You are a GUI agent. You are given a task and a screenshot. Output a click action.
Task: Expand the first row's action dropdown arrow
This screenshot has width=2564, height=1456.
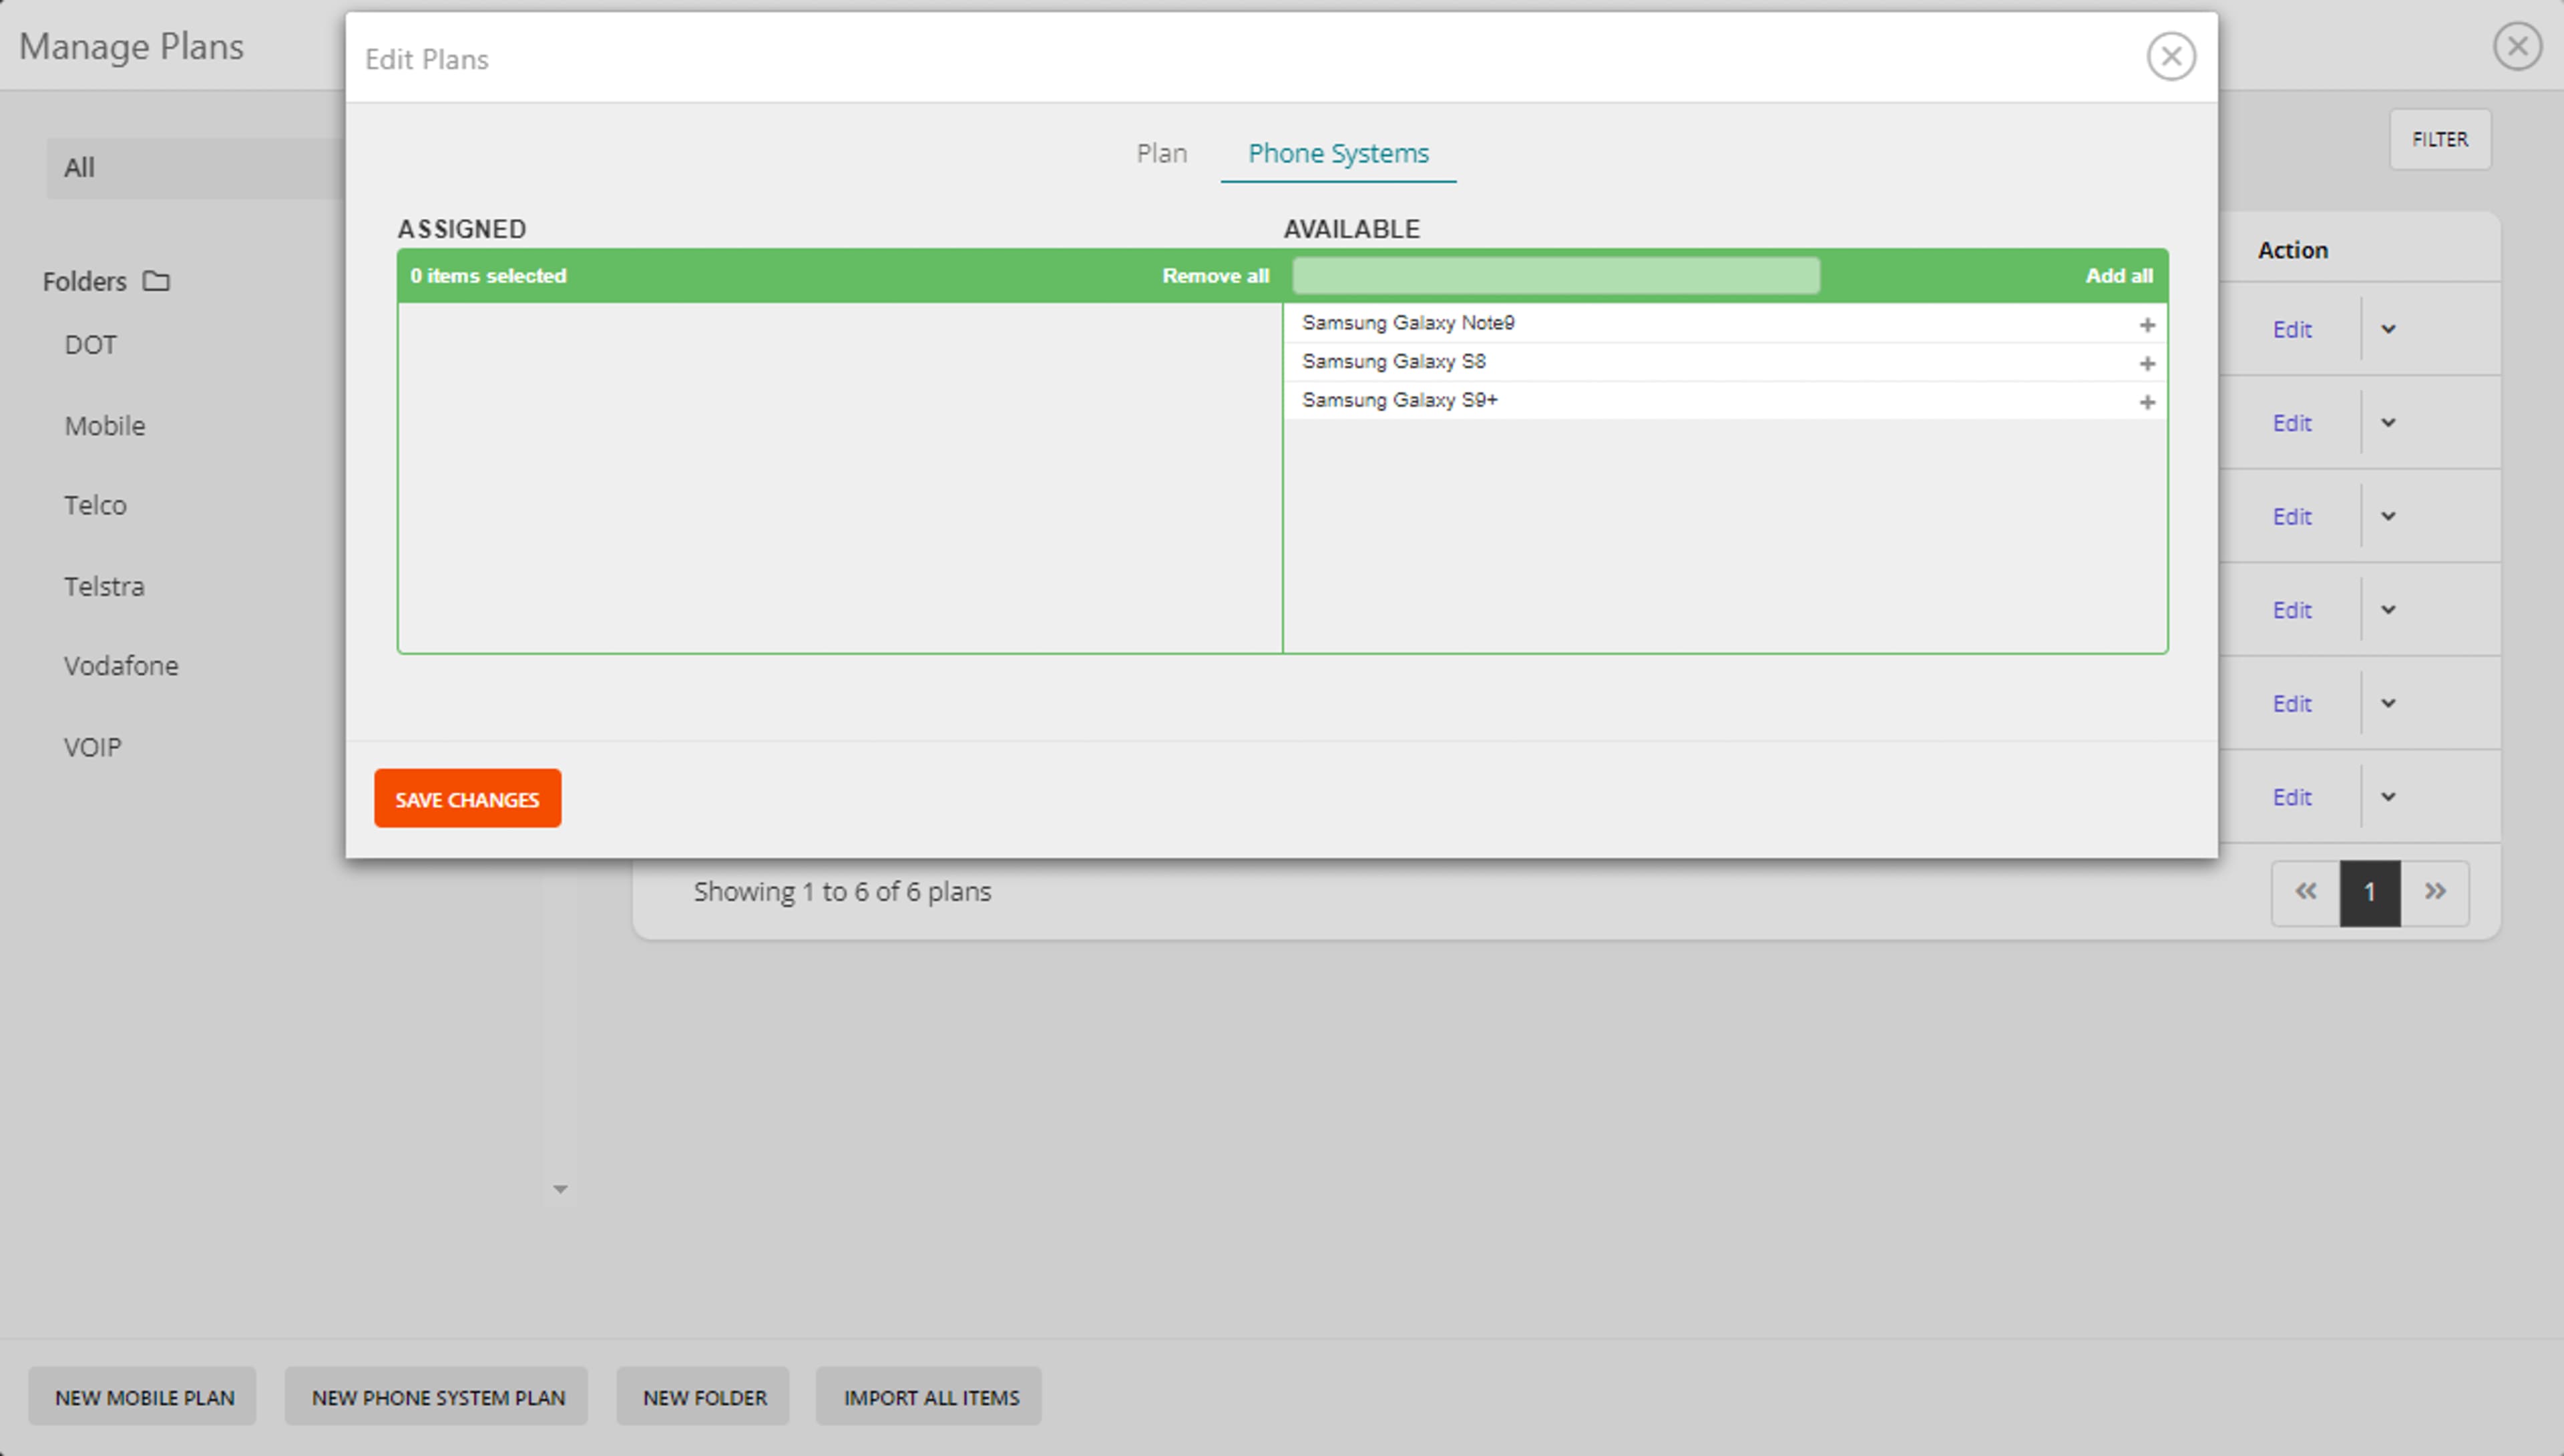pyautogui.click(x=2388, y=329)
